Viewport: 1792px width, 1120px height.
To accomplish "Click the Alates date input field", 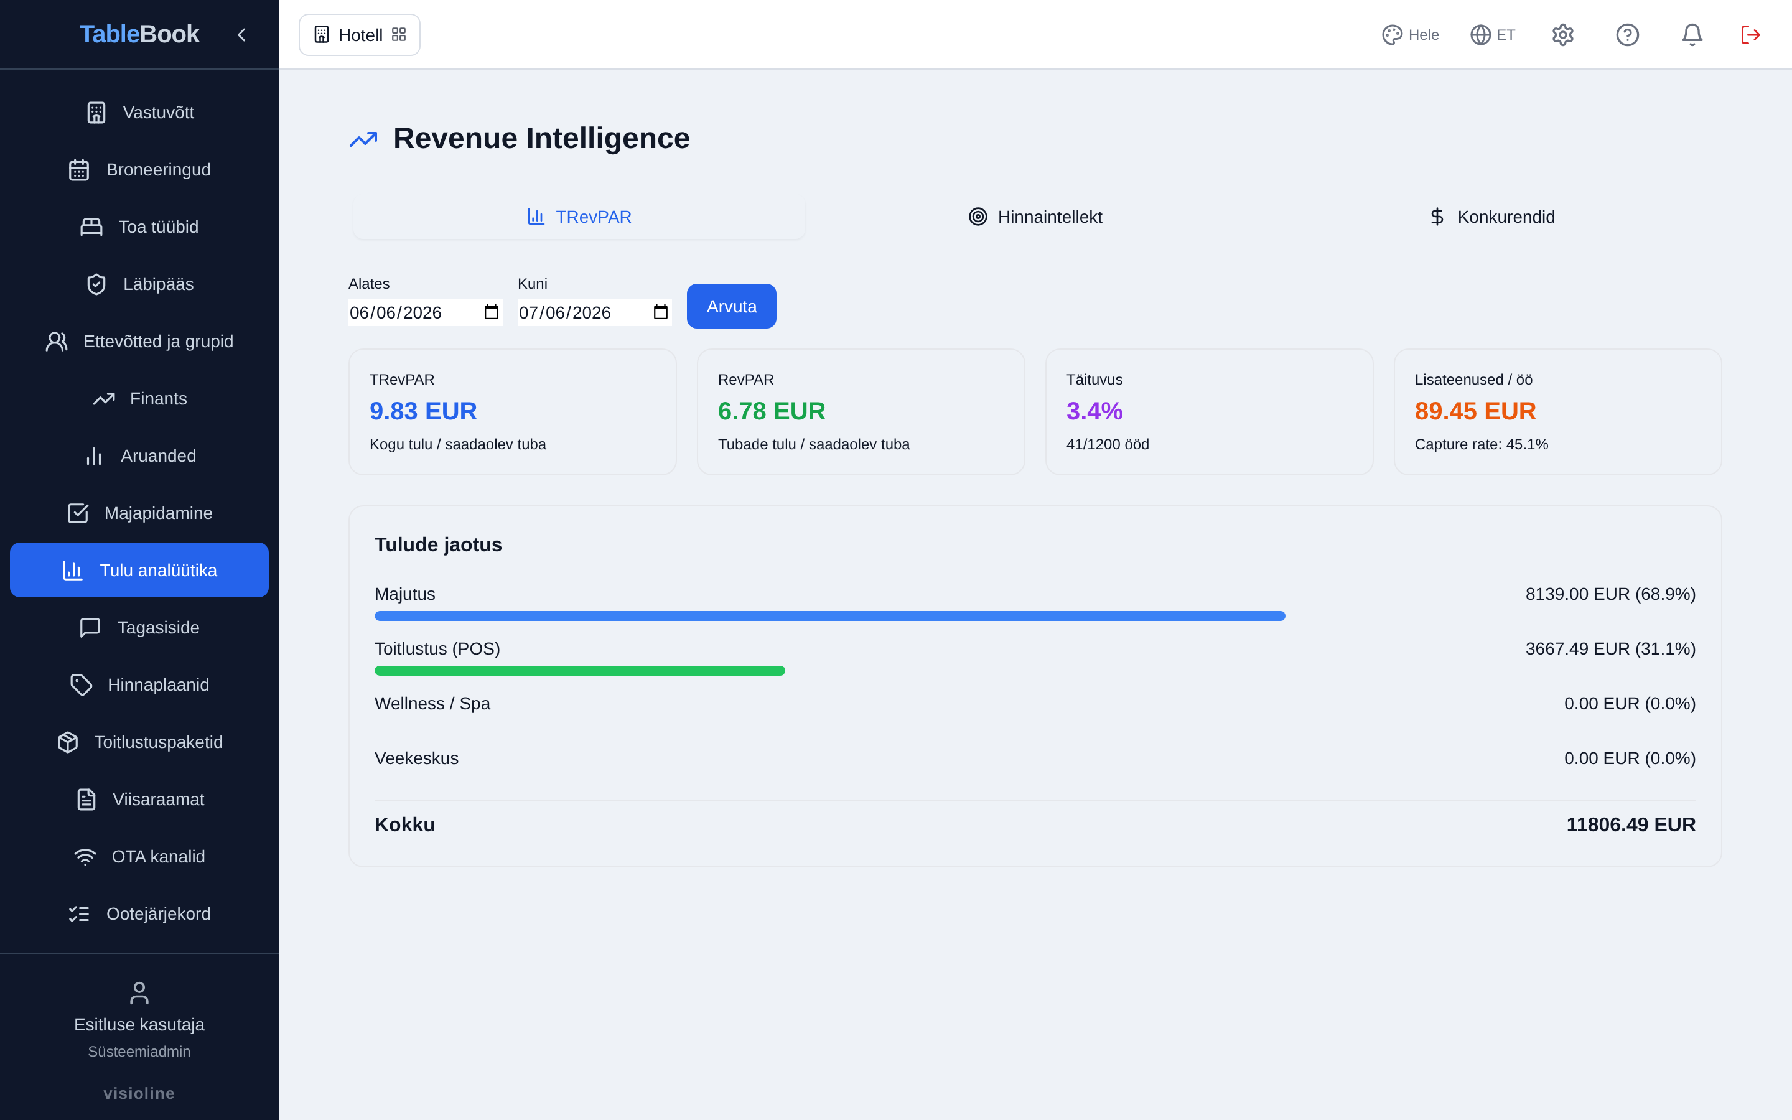I will 425,312.
